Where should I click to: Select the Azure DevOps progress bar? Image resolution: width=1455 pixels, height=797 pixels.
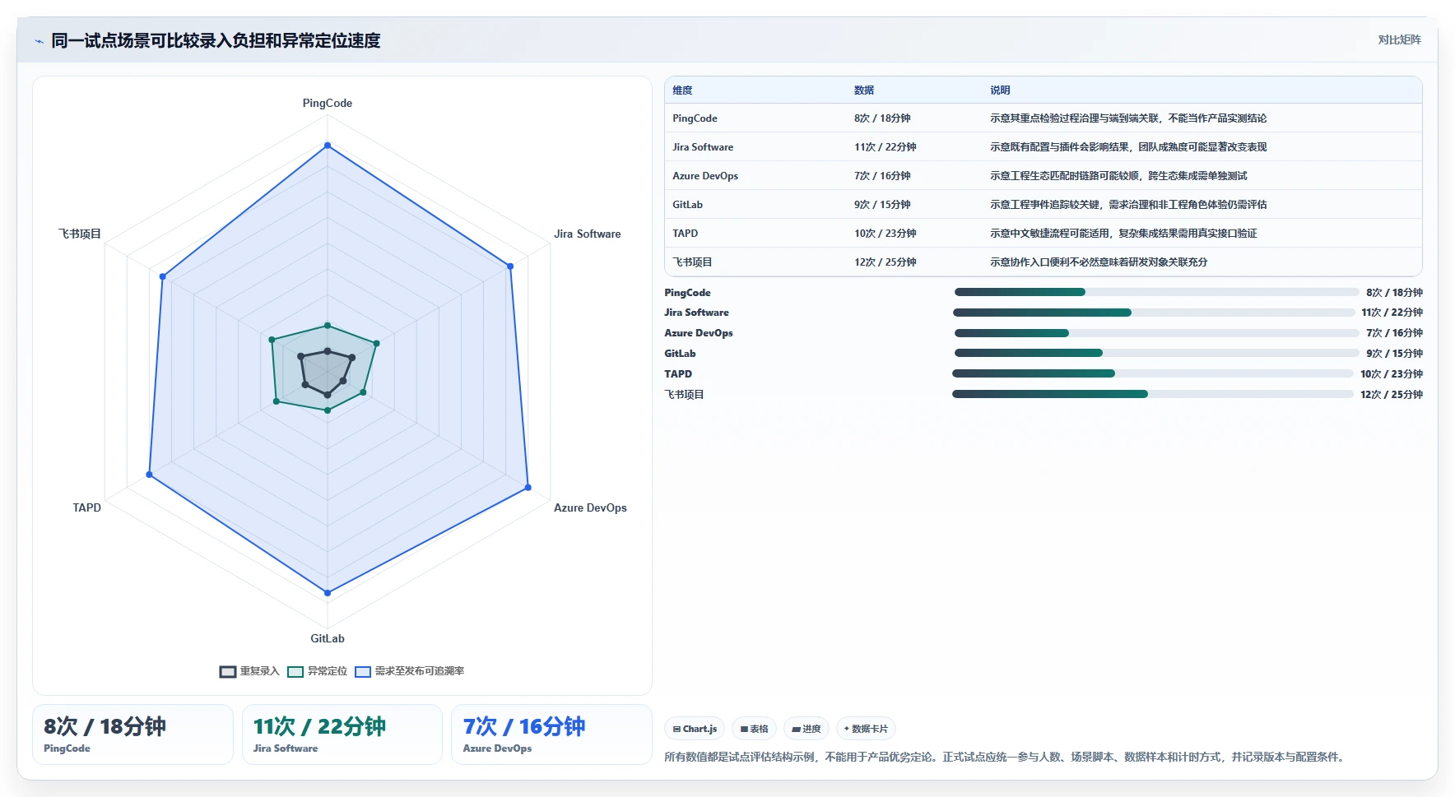pos(1156,333)
